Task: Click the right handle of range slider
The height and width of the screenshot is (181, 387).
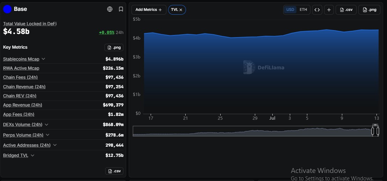Action: coord(378,131)
